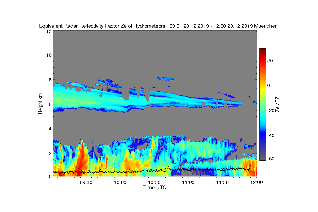Image resolution: width=318 pixels, height=212 pixels.
Task: Click the 09:30 time tick label
Action: tap(86, 182)
